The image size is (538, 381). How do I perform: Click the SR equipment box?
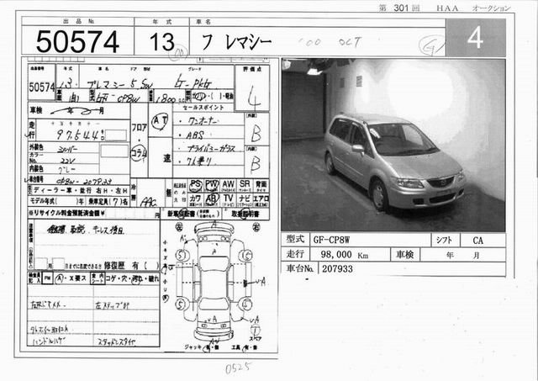click(245, 186)
